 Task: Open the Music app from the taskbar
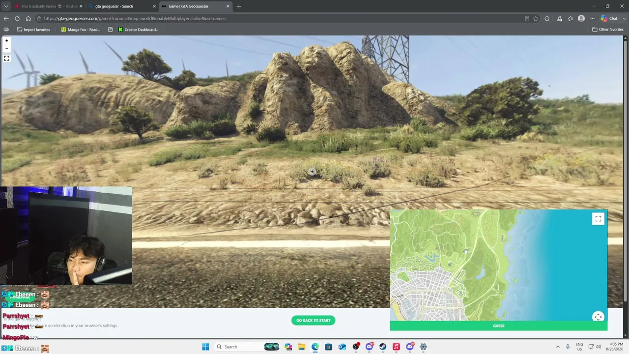pyautogui.click(x=396, y=347)
